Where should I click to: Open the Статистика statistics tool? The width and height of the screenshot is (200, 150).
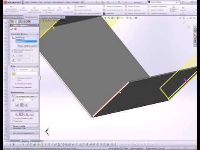pyautogui.click(x=68, y=10)
